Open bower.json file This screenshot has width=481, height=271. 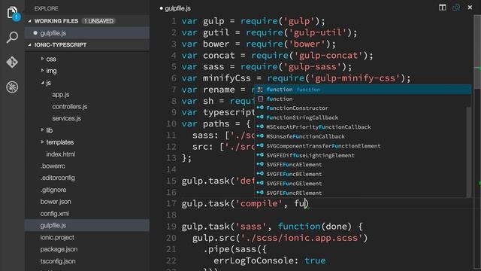click(x=56, y=202)
